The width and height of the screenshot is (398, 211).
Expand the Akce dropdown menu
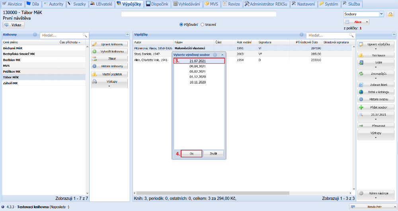pos(366,22)
